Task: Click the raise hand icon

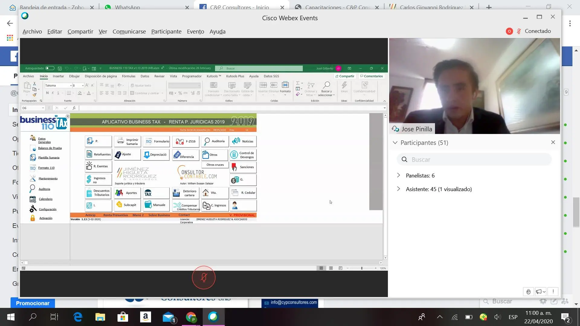Action: tap(528, 292)
